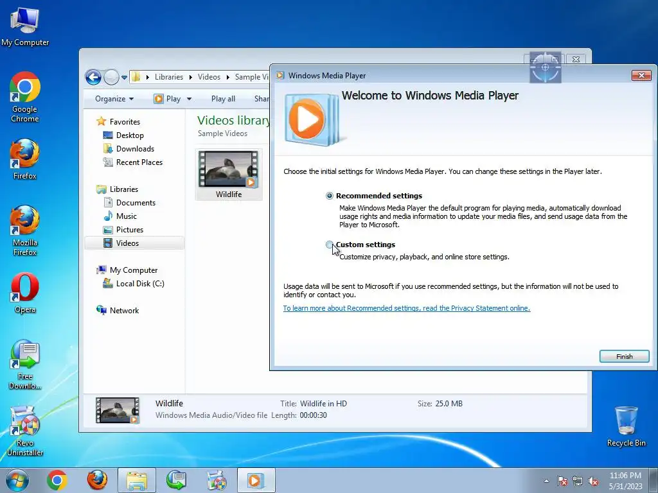658x493 pixels.
Task: Open the Revo Uninstaller desktop shortcut
Action: click(25, 431)
